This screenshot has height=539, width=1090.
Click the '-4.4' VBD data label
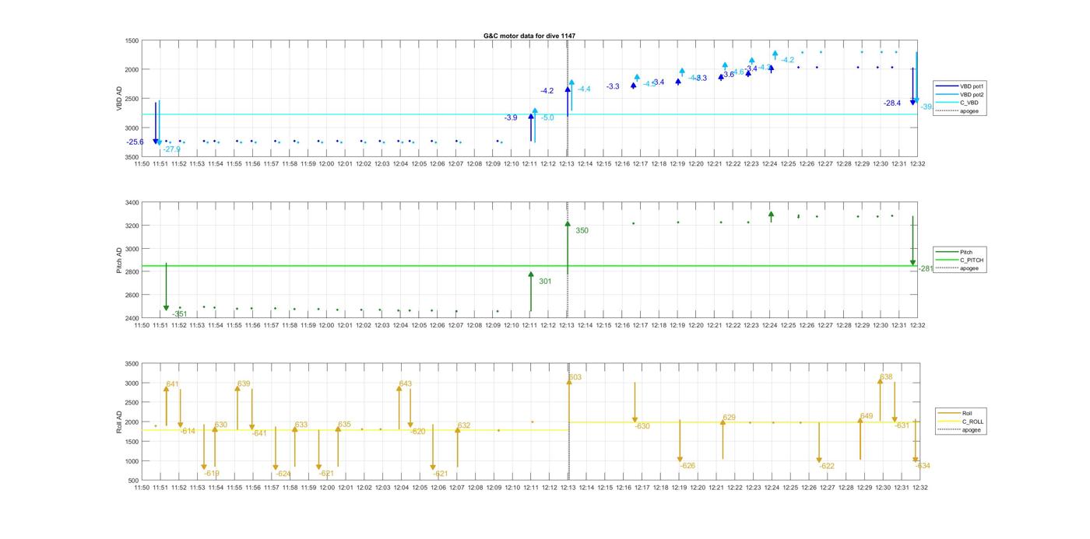pyautogui.click(x=584, y=89)
